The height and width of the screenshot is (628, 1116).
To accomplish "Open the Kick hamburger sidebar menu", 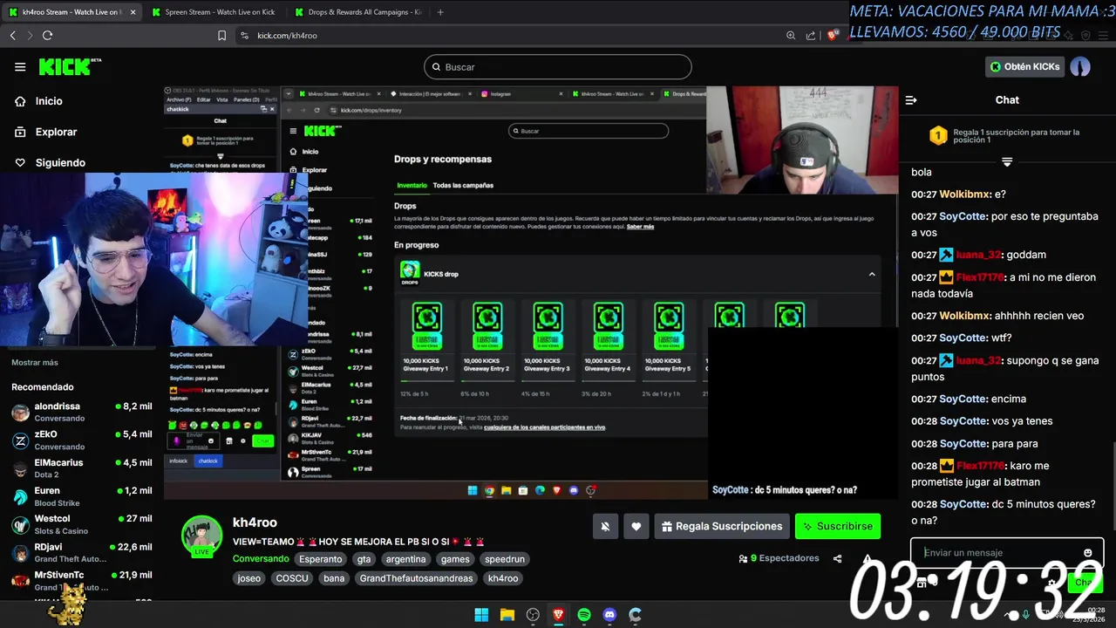I will point(20,67).
